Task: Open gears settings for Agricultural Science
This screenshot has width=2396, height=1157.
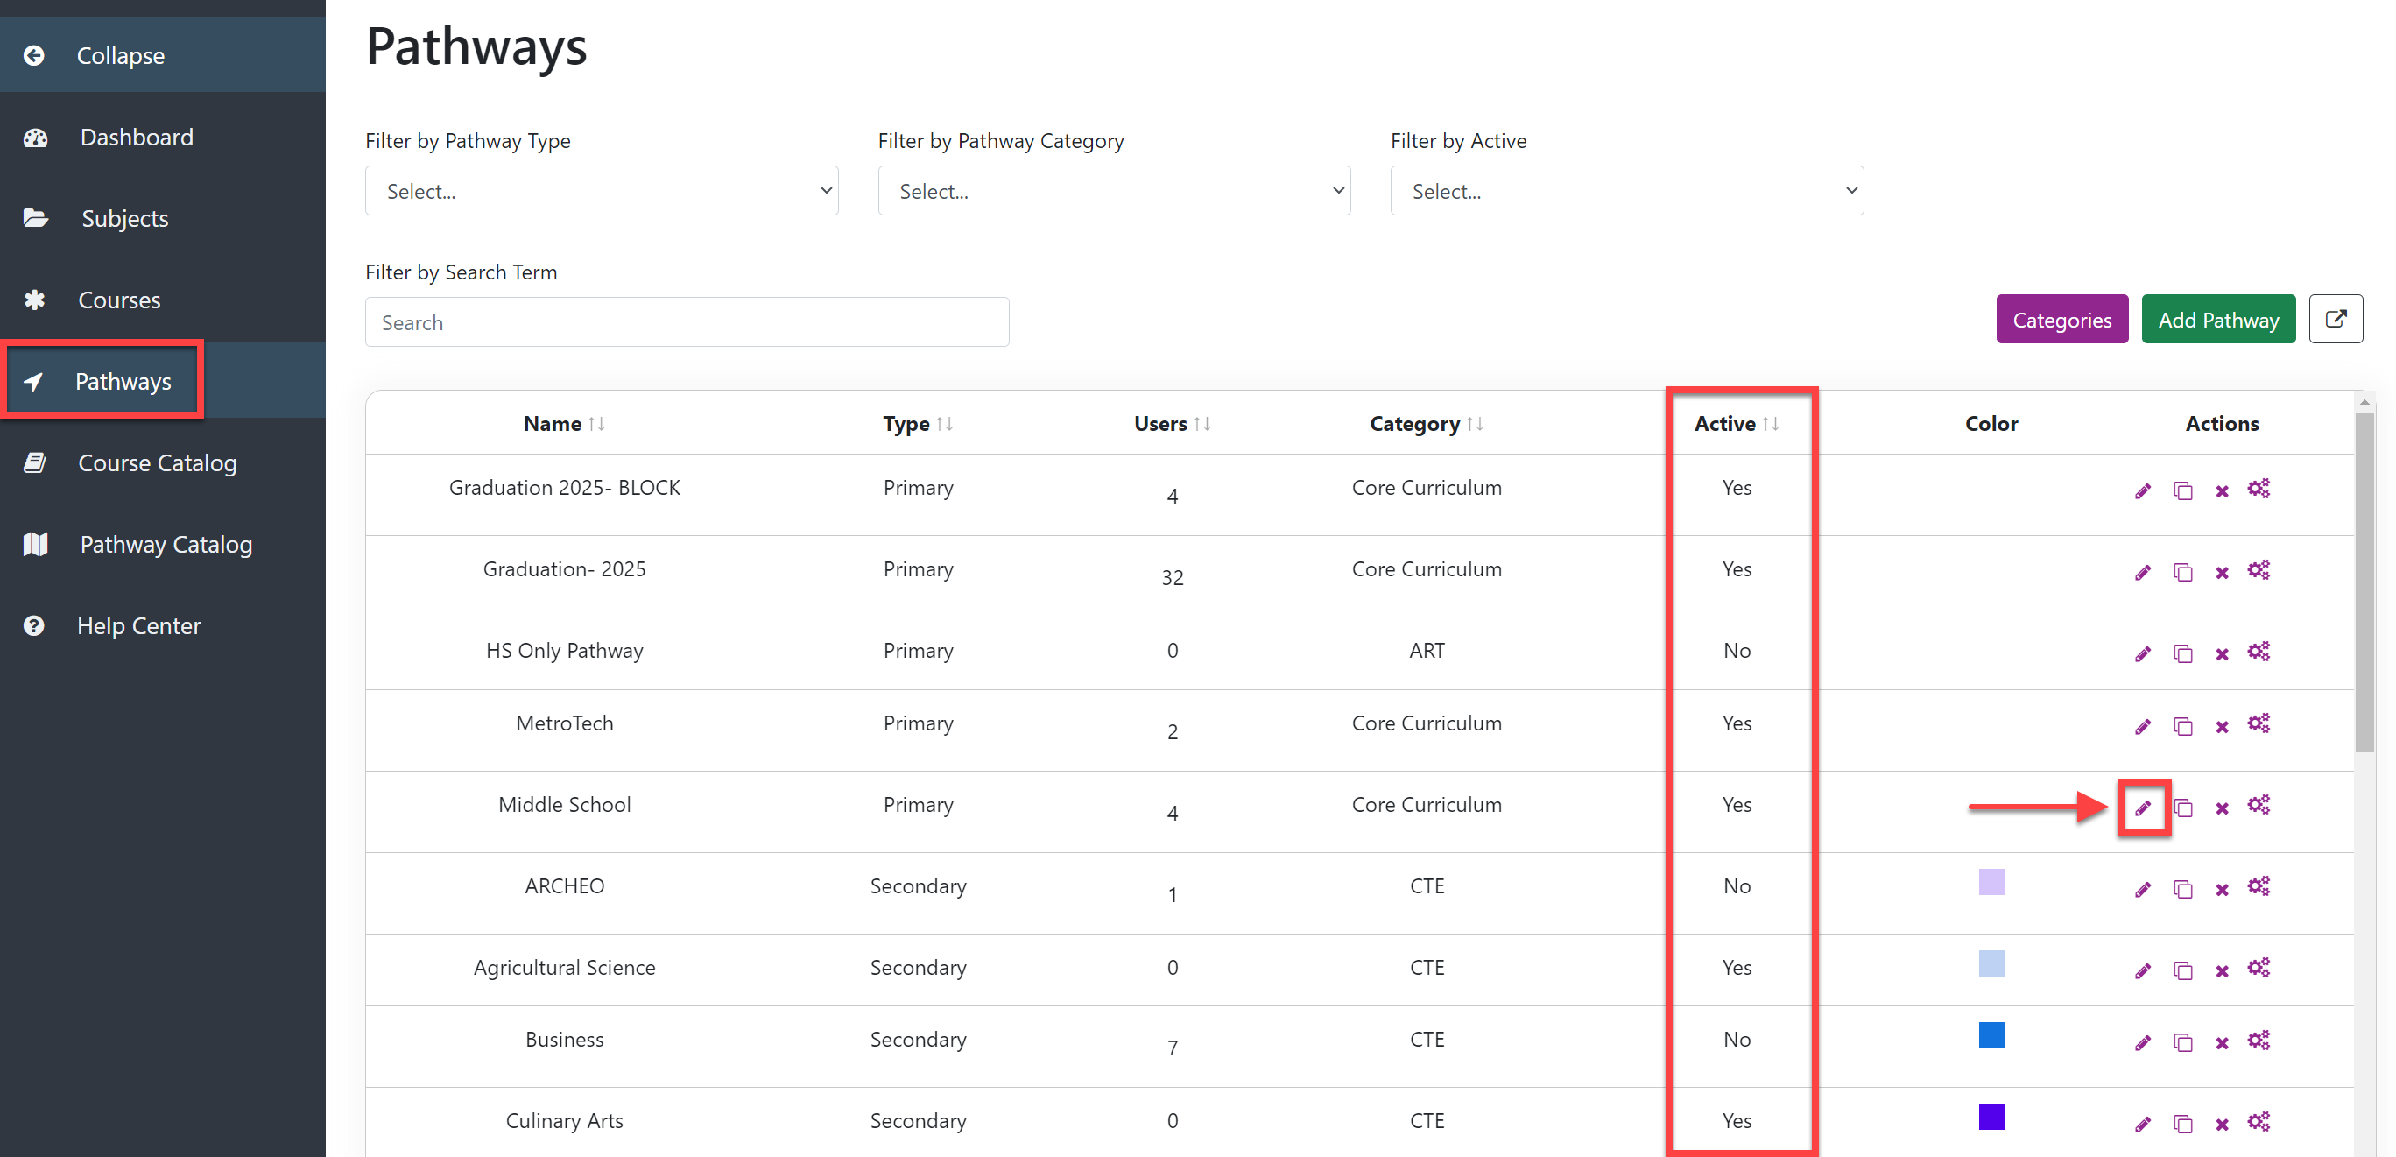Action: click(2259, 968)
